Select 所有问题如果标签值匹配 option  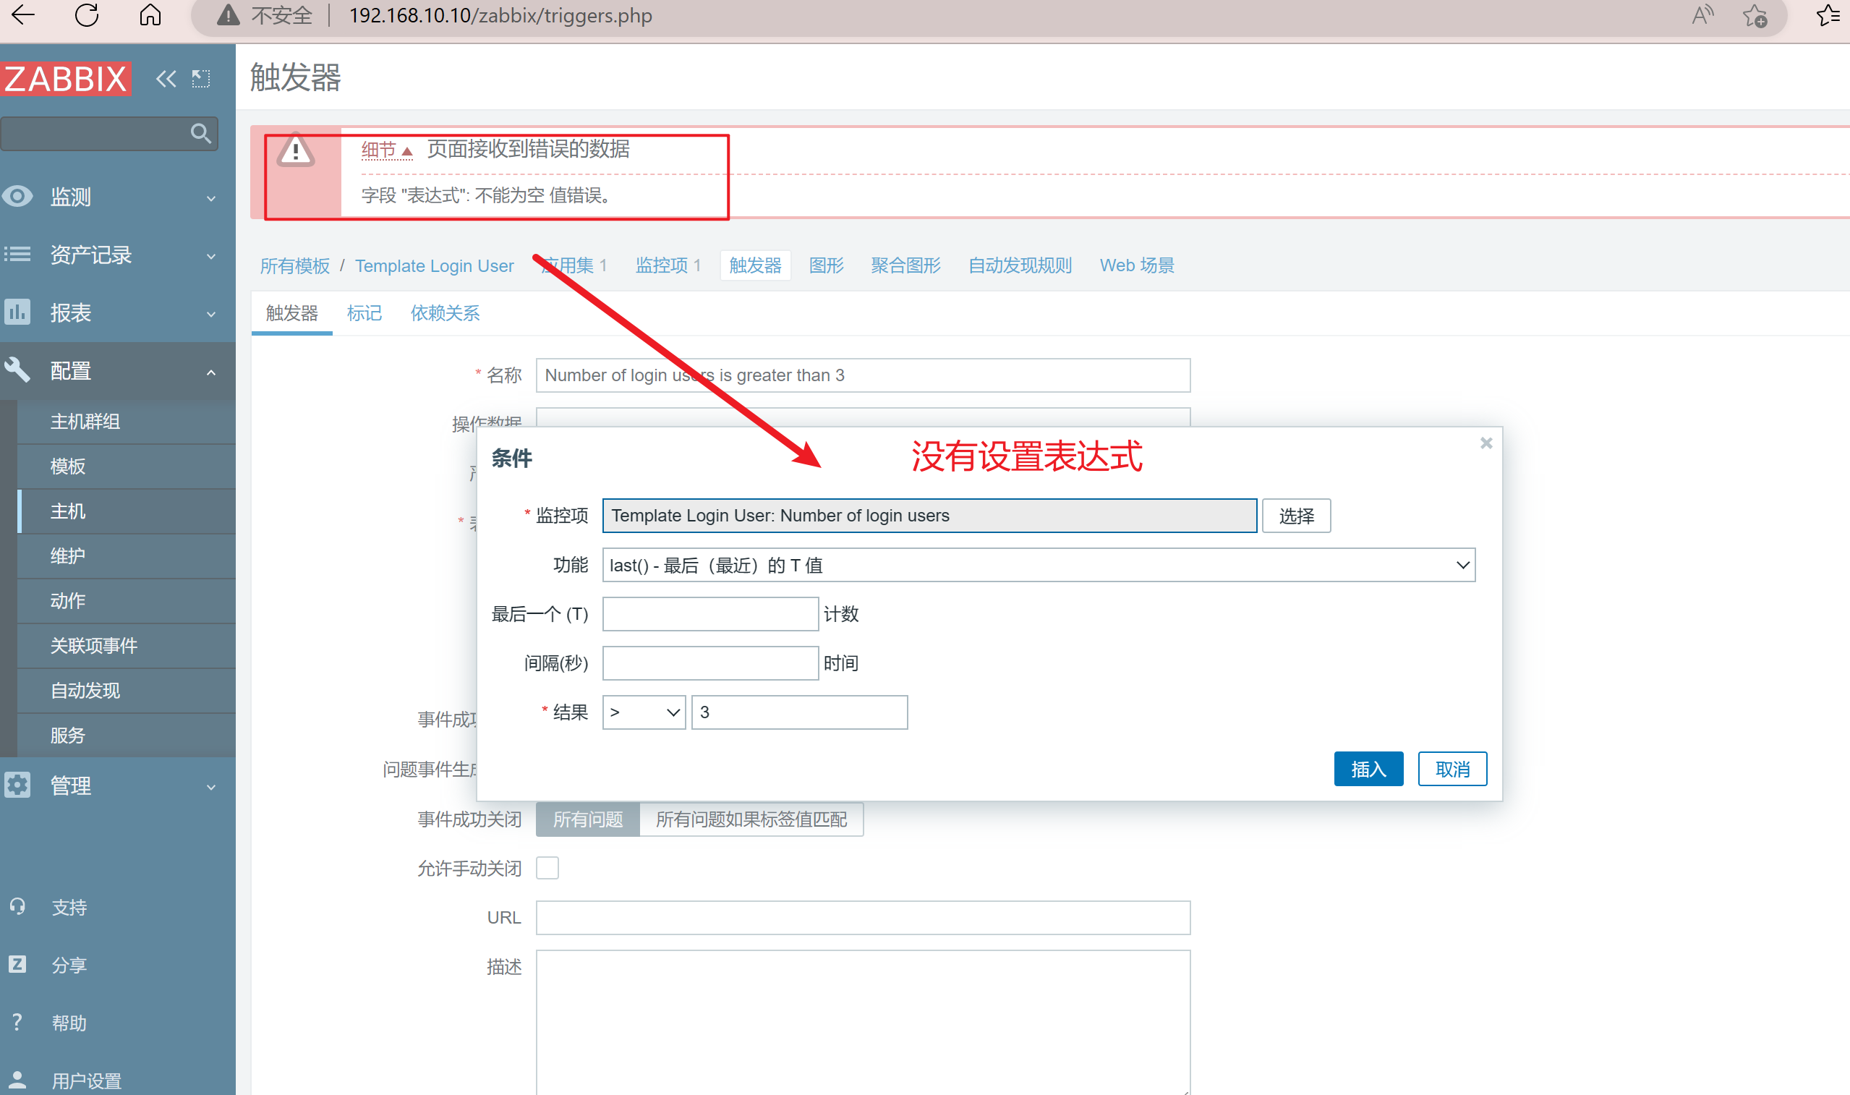point(751,819)
